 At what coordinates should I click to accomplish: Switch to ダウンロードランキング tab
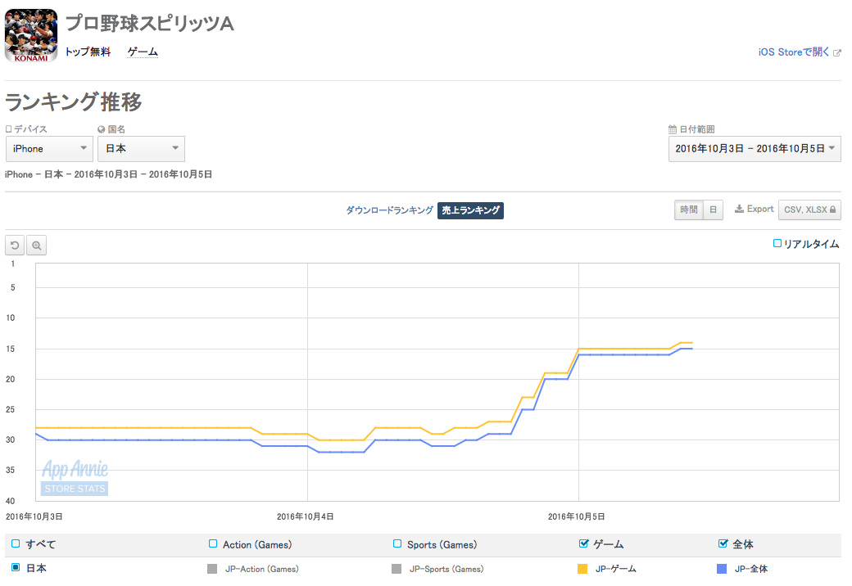click(390, 210)
